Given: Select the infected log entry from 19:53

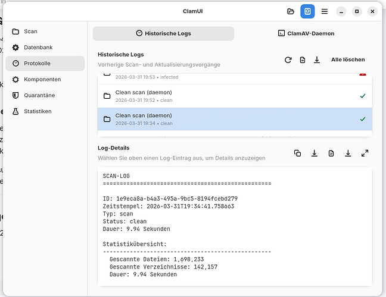Looking at the screenshot, I should pyautogui.click(x=234, y=77).
